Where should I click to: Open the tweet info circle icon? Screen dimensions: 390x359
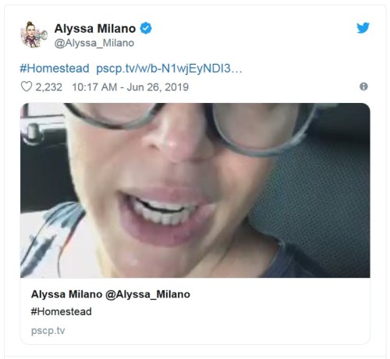(363, 87)
